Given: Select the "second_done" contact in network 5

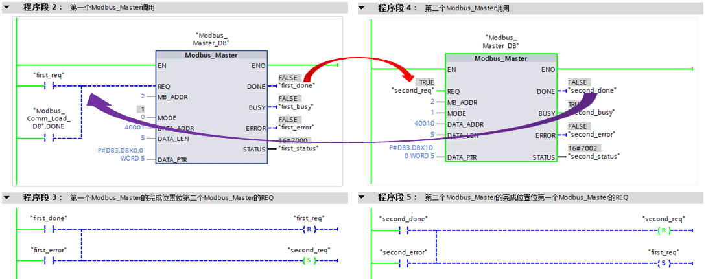Looking at the screenshot, I should (x=404, y=230).
